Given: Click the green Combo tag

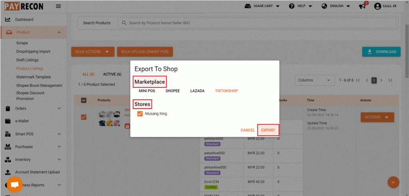Looking at the screenshot, I should coord(211,187).
